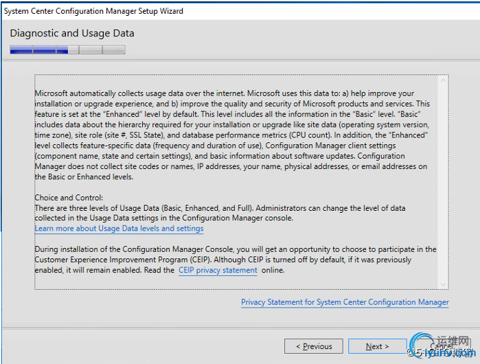Click the text box scroll down arrow
This screenshot has width=480, height=364.
443,284
